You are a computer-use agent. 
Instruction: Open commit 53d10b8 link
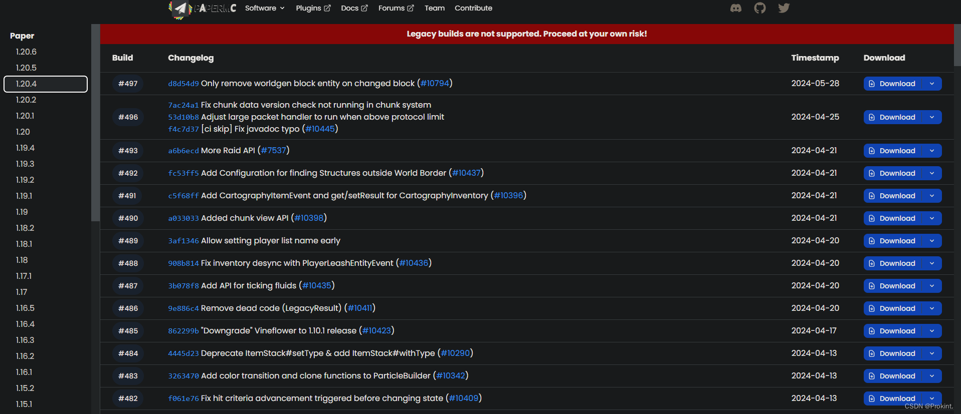[x=183, y=117]
